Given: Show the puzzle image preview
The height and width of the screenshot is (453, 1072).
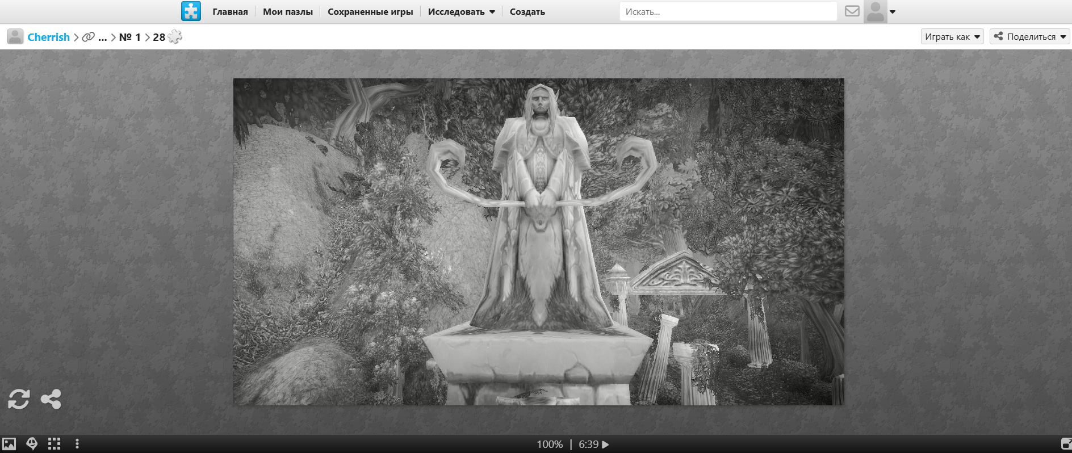Looking at the screenshot, I should pyautogui.click(x=9, y=444).
